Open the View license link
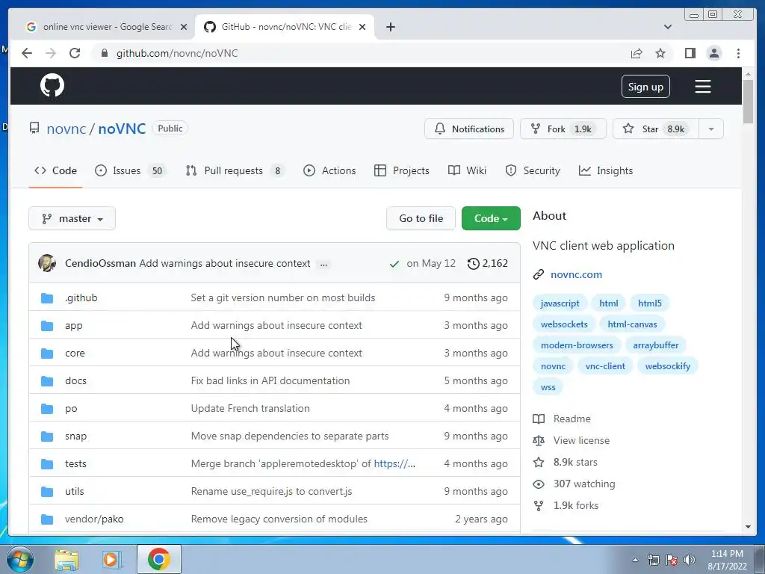Viewport: 765px width, 574px height. pos(581,440)
